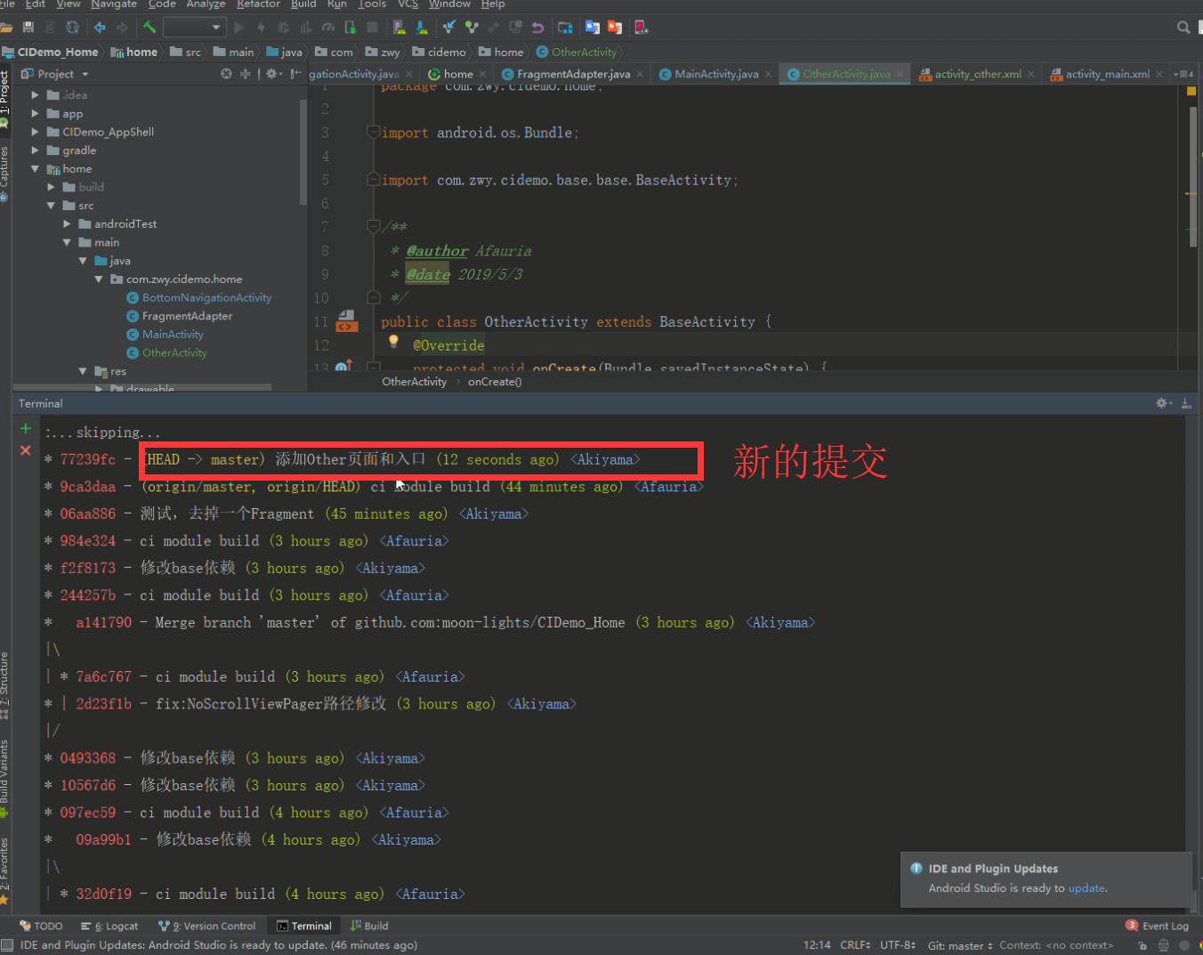
Task: Close terminal session with red X icon
Action: tap(25, 450)
